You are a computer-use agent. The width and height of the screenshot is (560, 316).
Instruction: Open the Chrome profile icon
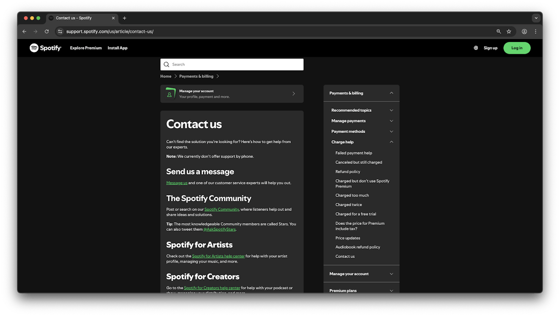[x=524, y=31]
